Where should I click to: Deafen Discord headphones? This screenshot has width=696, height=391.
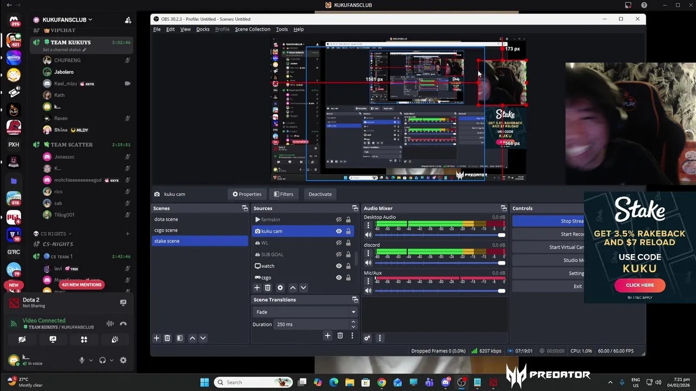tap(102, 360)
